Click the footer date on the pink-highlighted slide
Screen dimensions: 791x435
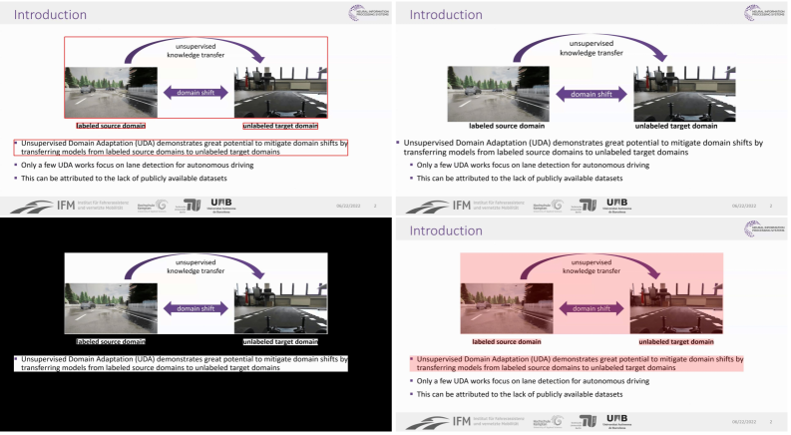743,422
